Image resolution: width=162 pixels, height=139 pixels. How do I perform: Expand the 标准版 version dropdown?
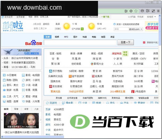tap(151, 17)
